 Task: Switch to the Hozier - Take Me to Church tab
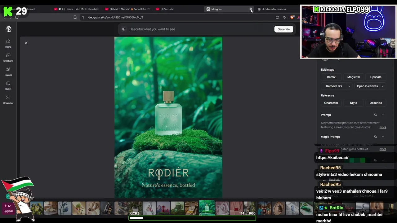click(76, 9)
